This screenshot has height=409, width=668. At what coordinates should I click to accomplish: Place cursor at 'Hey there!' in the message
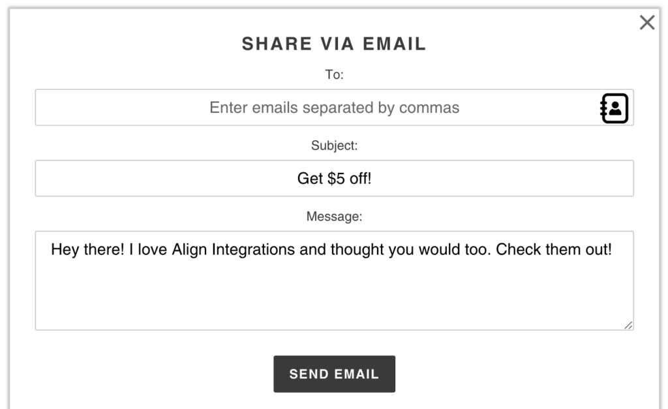[x=87, y=249]
